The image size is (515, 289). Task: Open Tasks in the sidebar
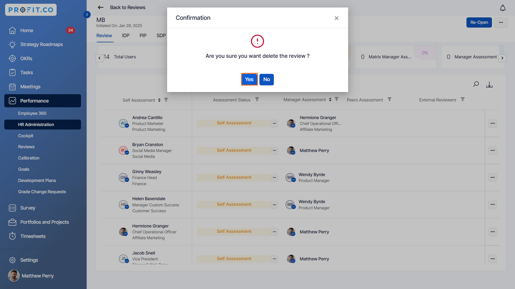[x=43, y=73]
